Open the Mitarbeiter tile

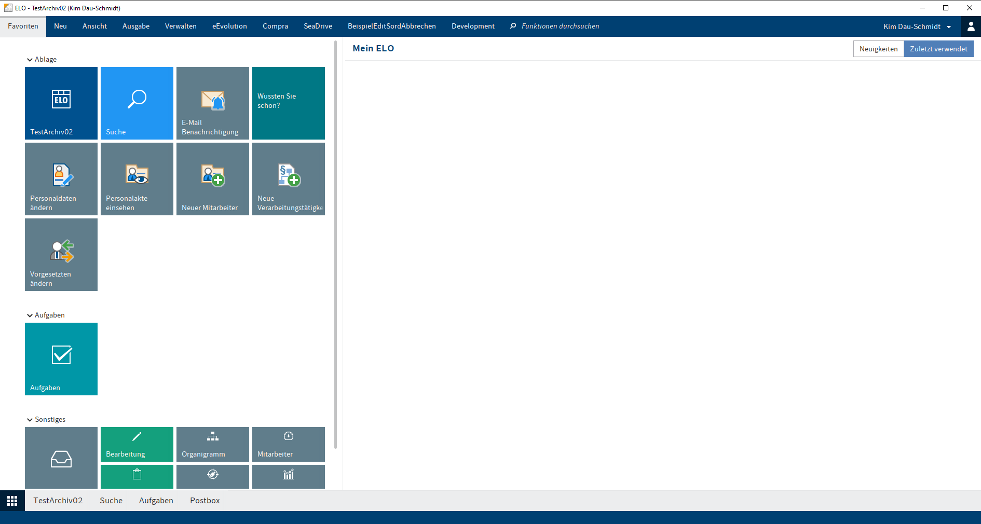pos(289,444)
